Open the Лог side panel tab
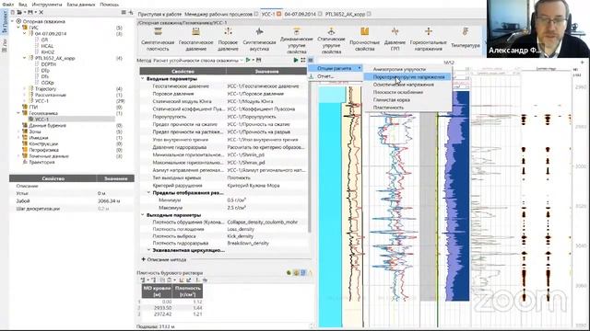Image resolution: width=590 pixels, height=331 pixels. click(x=5, y=44)
